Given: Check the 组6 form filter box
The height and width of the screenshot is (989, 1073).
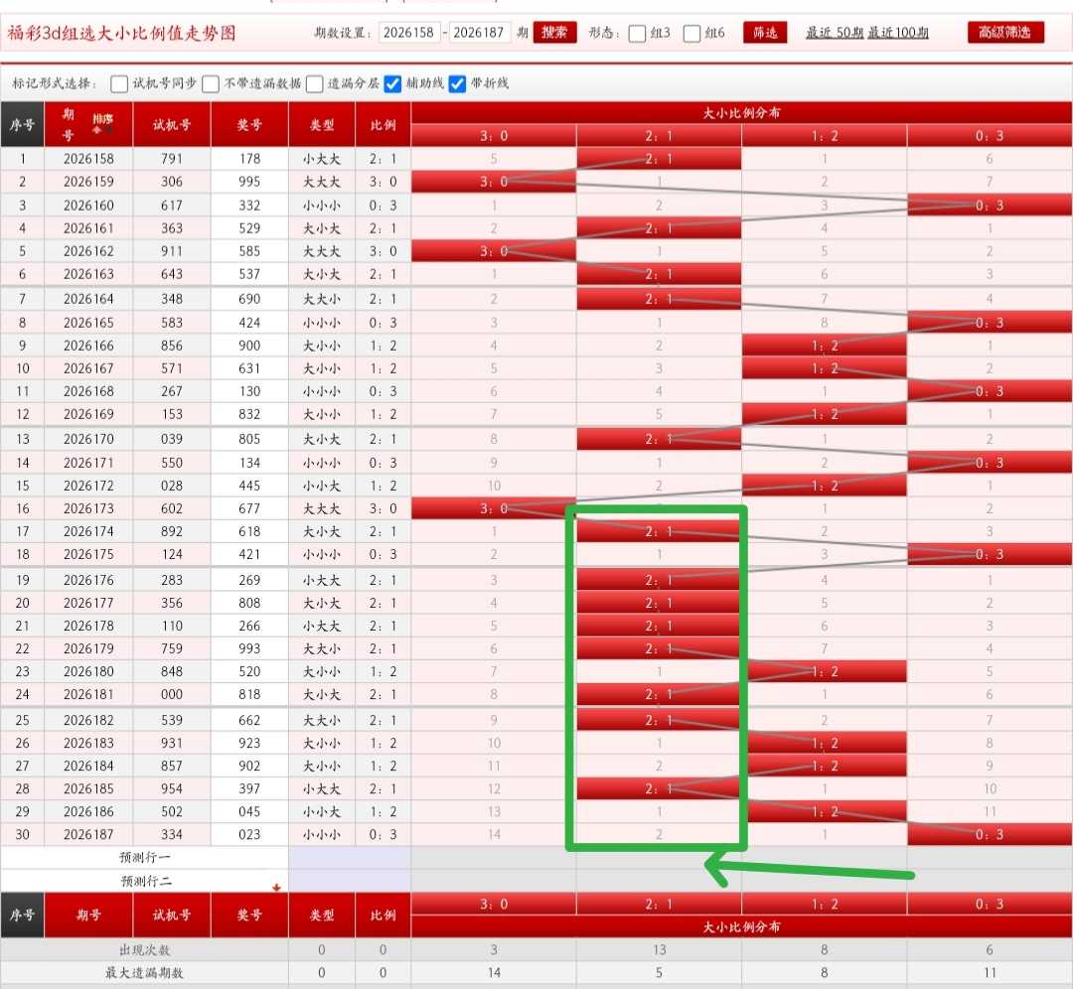Looking at the screenshot, I should [x=691, y=33].
